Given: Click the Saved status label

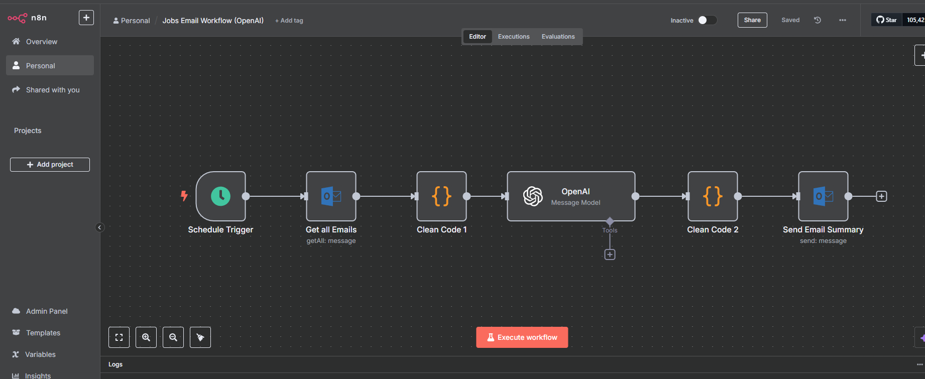Looking at the screenshot, I should click(790, 20).
